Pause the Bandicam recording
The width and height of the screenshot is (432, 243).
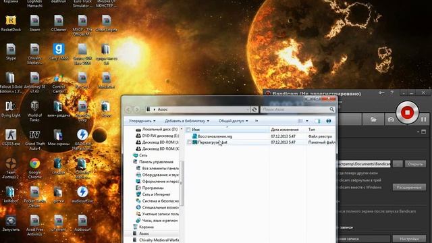[x=424, y=119]
